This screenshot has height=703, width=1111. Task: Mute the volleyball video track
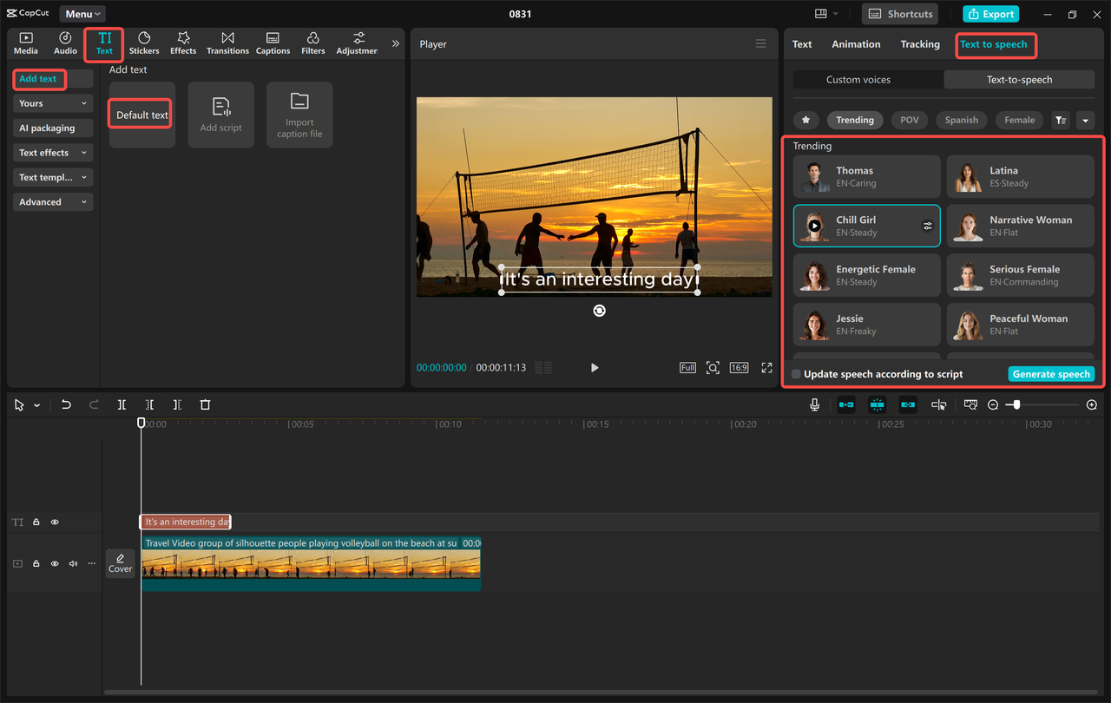[x=73, y=563]
